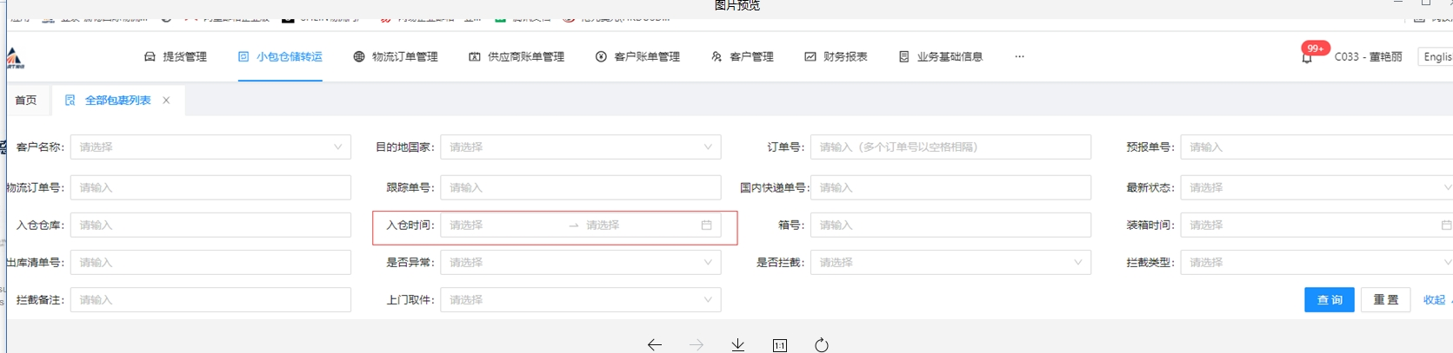
Task: Show image at 1:1 actual size
Action: [780, 345]
